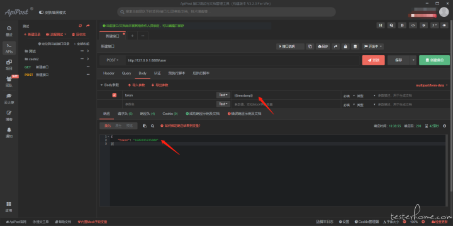Open the Text type dropdown for token row
Viewport: 453px width, 226px height.
[x=223, y=95]
